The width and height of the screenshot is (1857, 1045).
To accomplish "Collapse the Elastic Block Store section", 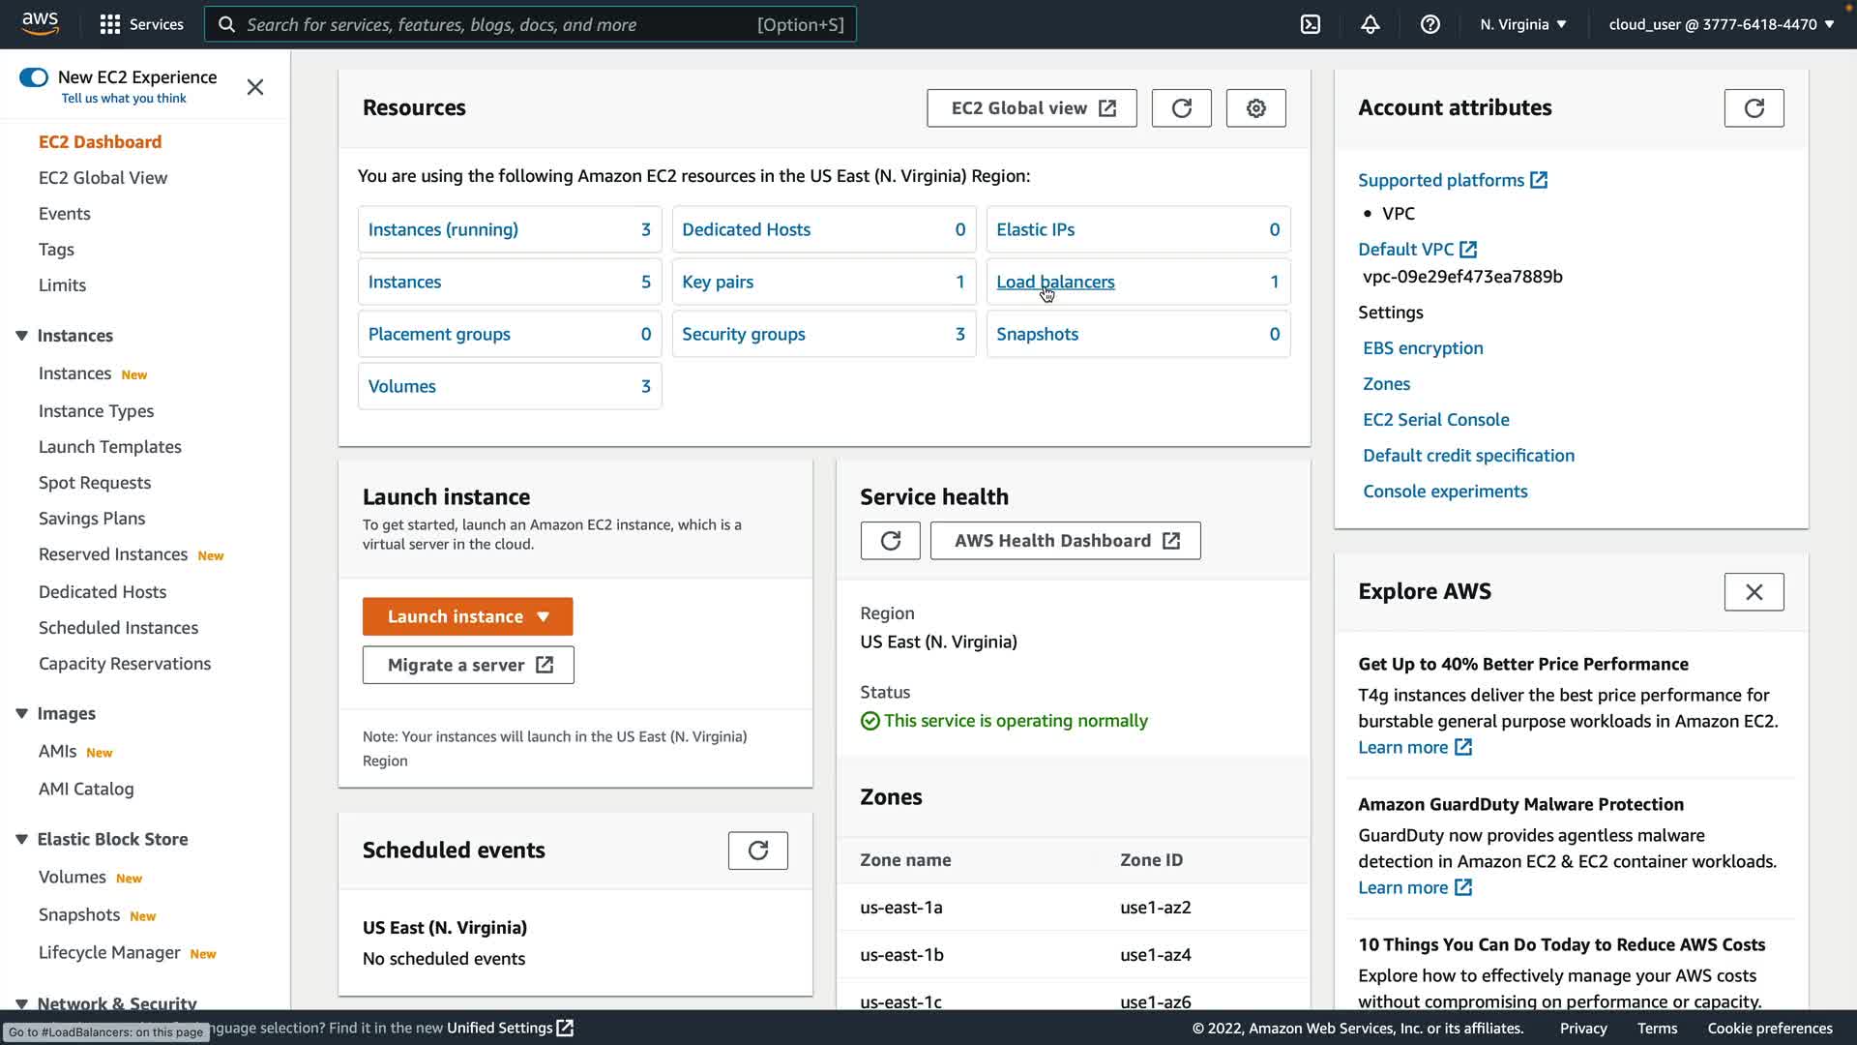I will [21, 839].
